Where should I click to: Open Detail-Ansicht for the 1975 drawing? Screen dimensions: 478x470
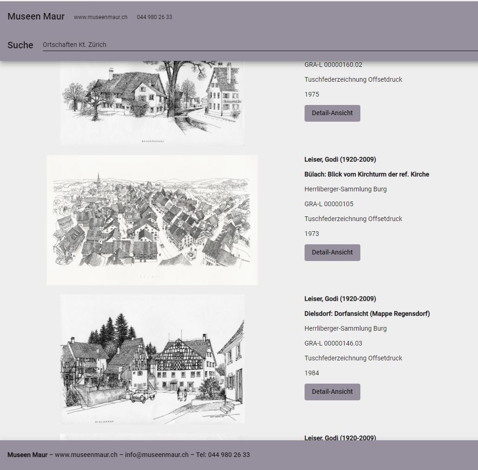(x=332, y=113)
